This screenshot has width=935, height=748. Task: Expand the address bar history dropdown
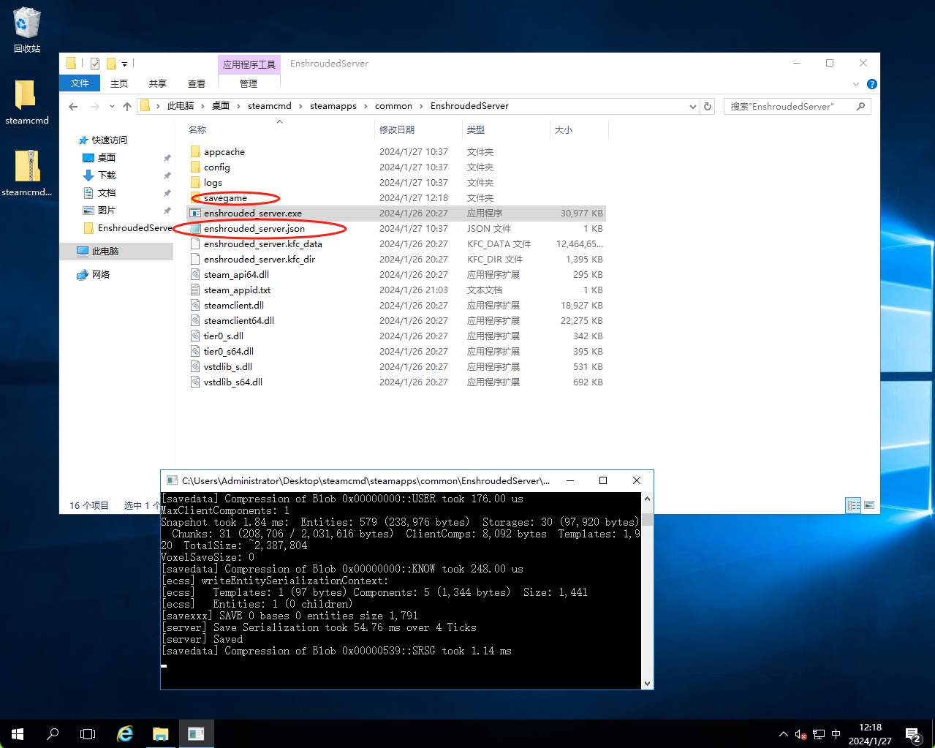tap(693, 107)
